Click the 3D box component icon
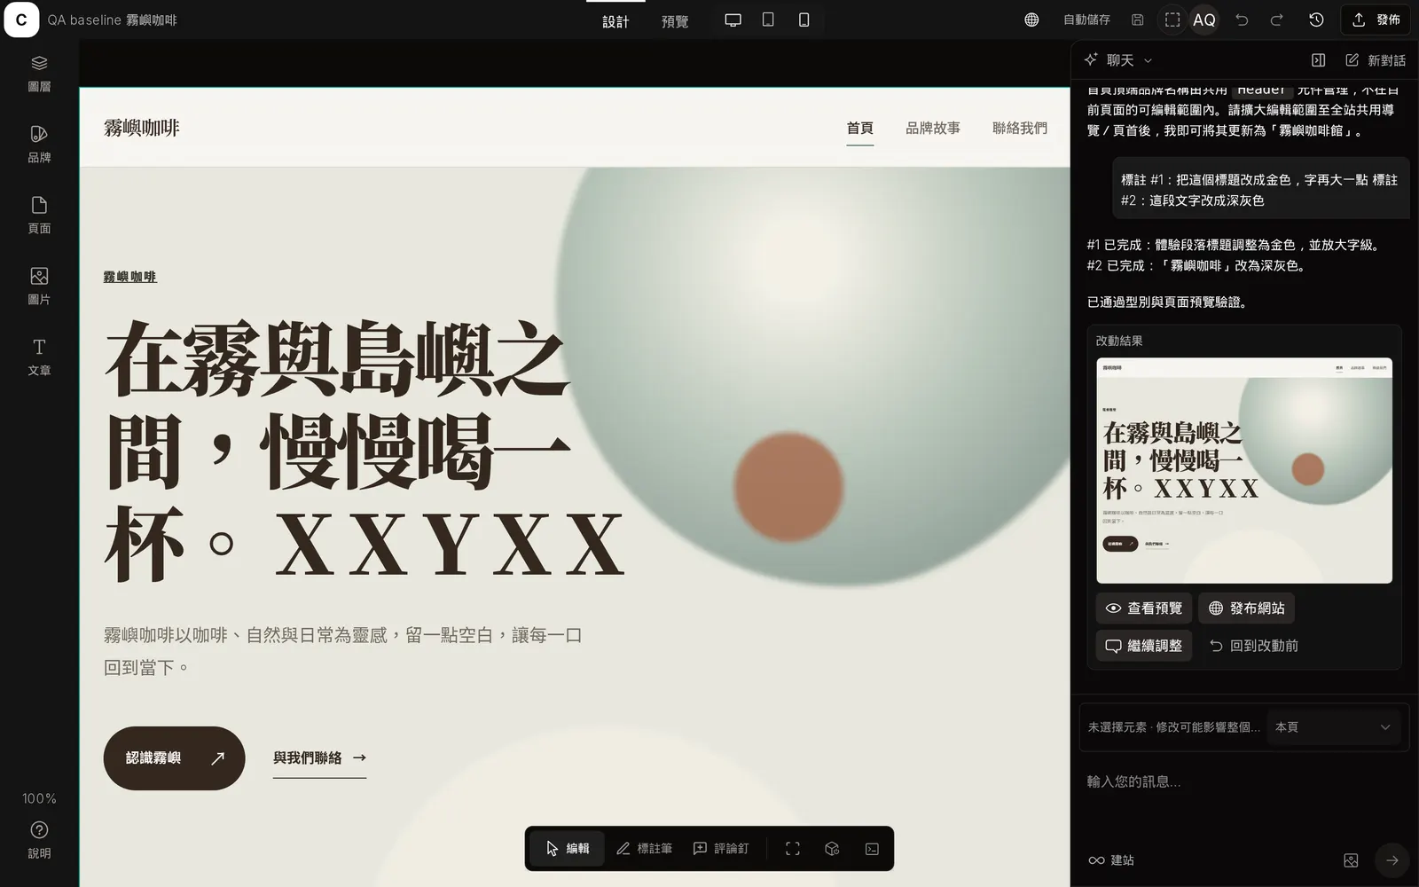The width and height of the screenshot is (1419, 887). [x=832, y=849]
